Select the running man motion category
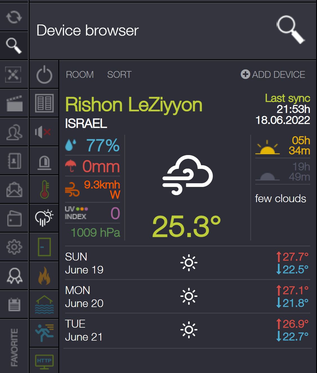The width and height of the screenshot is (317, 373). tap(44, 333)
